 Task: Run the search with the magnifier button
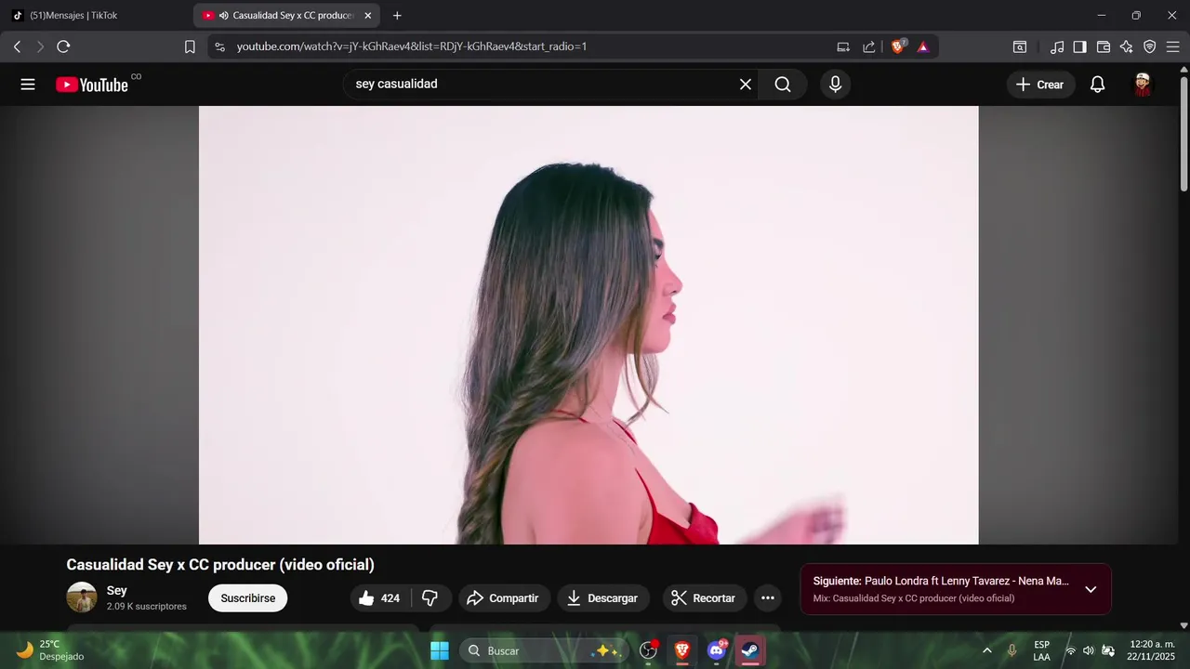tap(783, 85)
